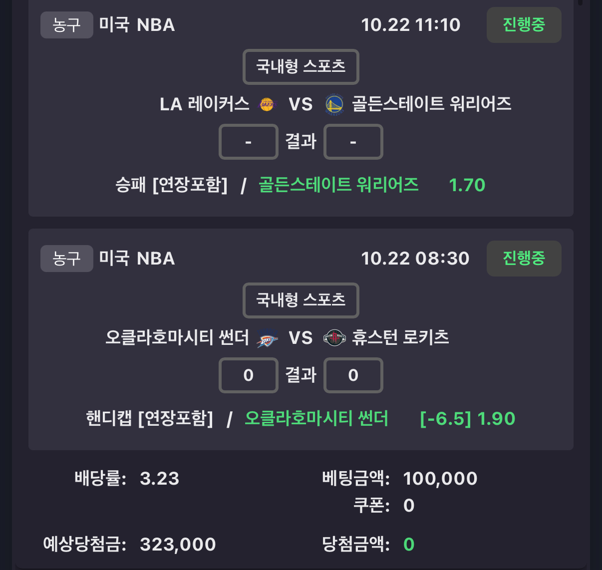Image resolution: width=602 pixels, height=570 pixels.
Task: Click the 1.70 odds value
Action: tap(467, 185)
